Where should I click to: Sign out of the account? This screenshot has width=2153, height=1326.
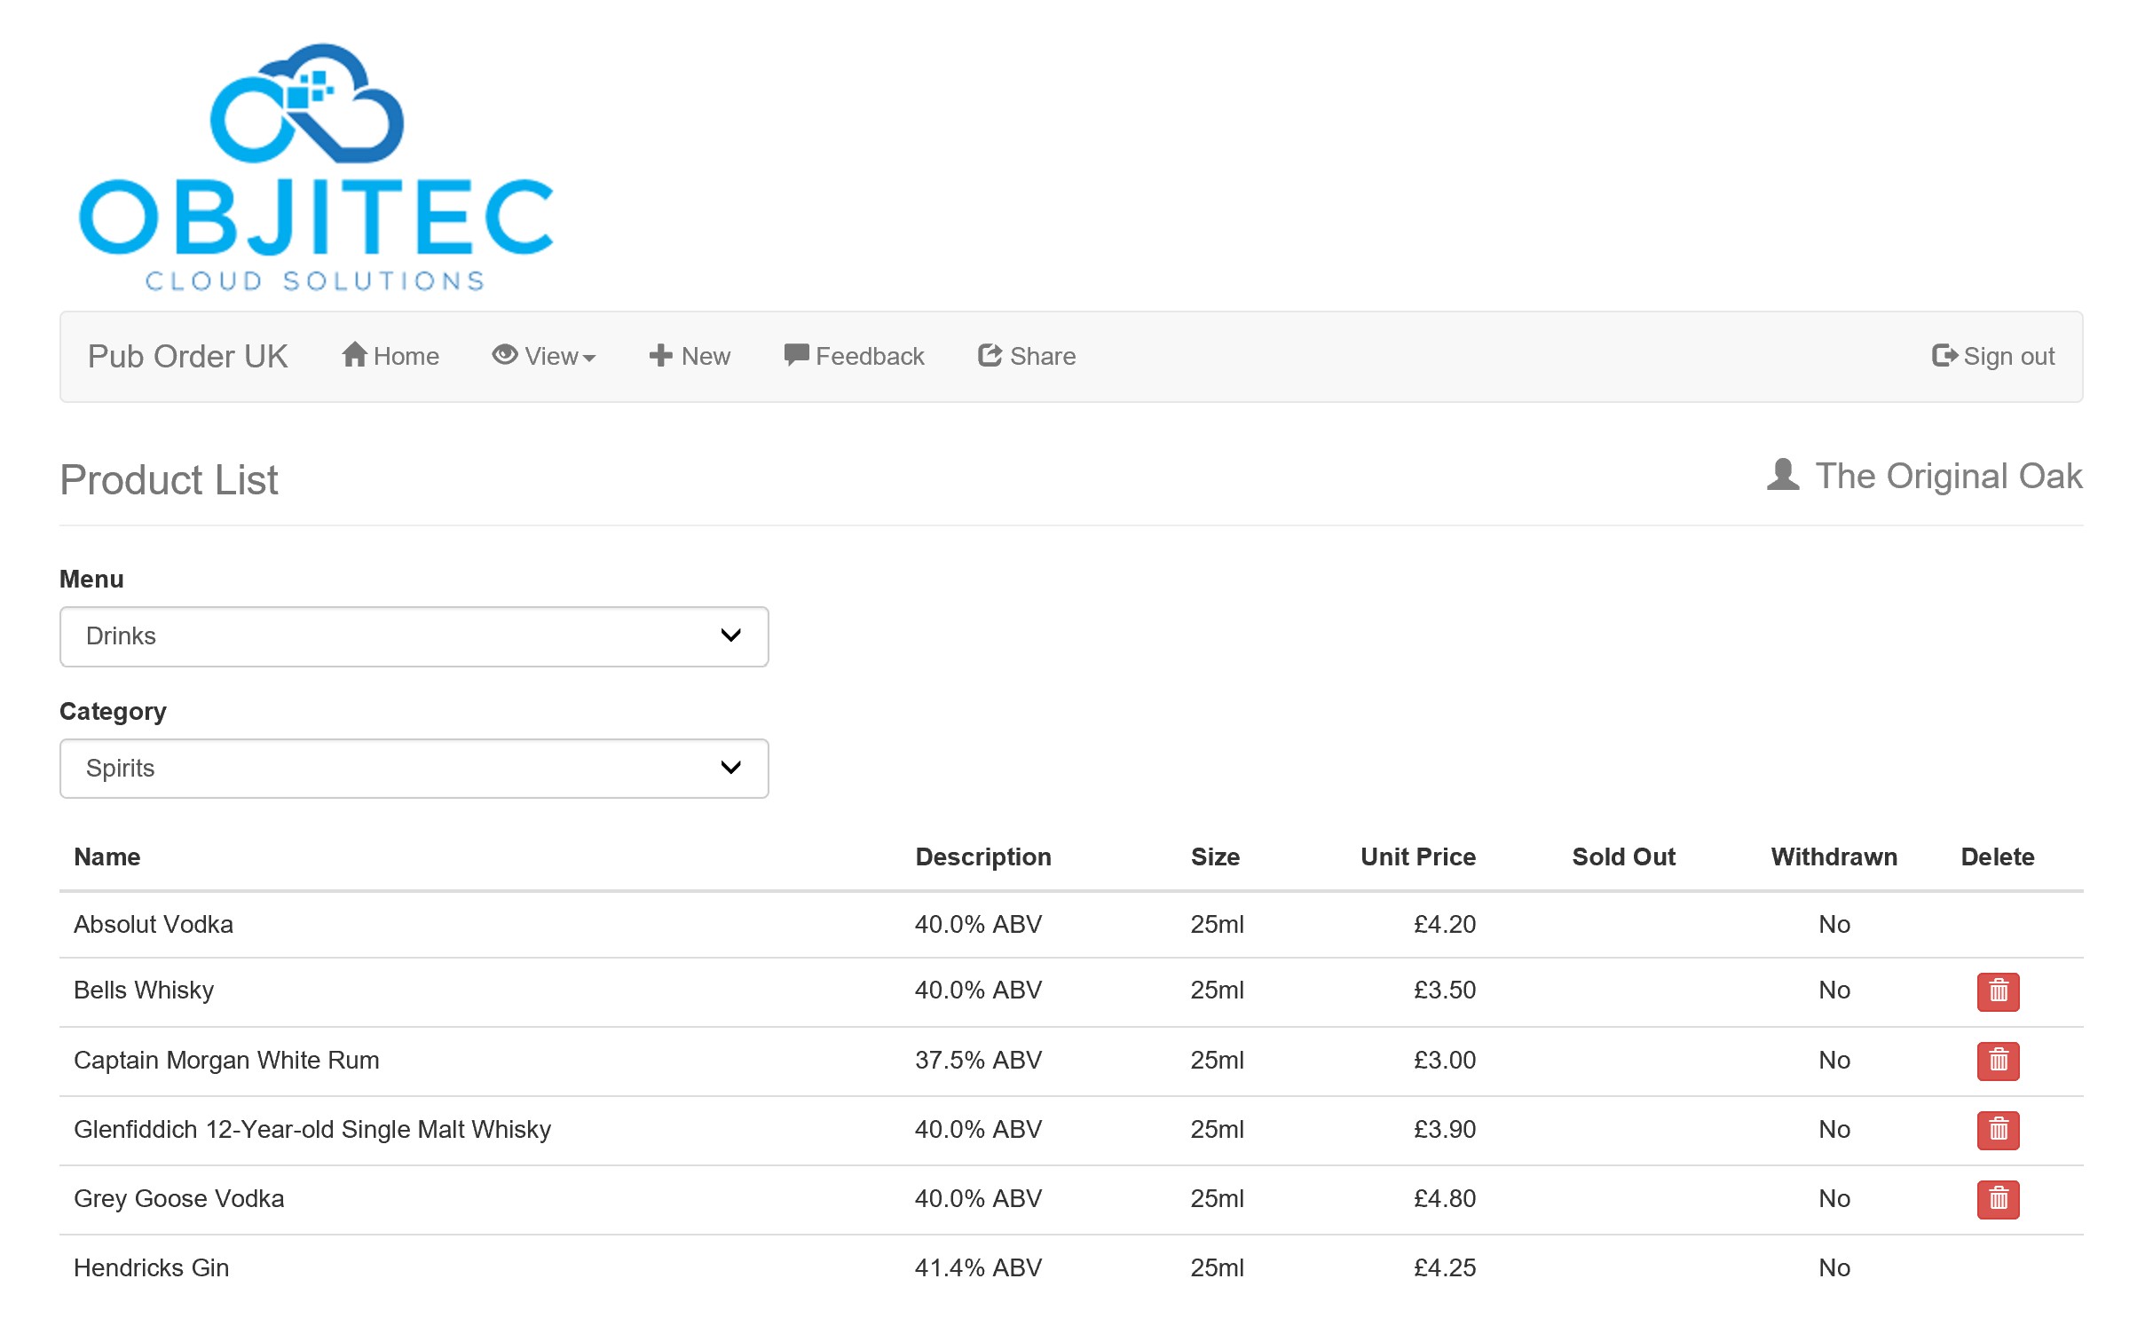1993,357
